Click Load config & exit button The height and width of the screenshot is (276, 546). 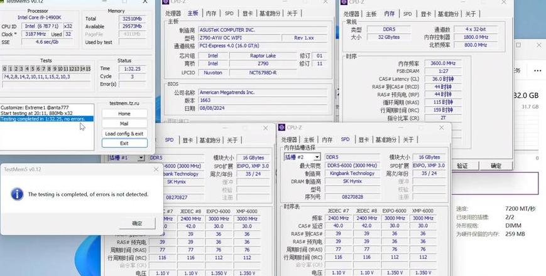coord(124,134)
